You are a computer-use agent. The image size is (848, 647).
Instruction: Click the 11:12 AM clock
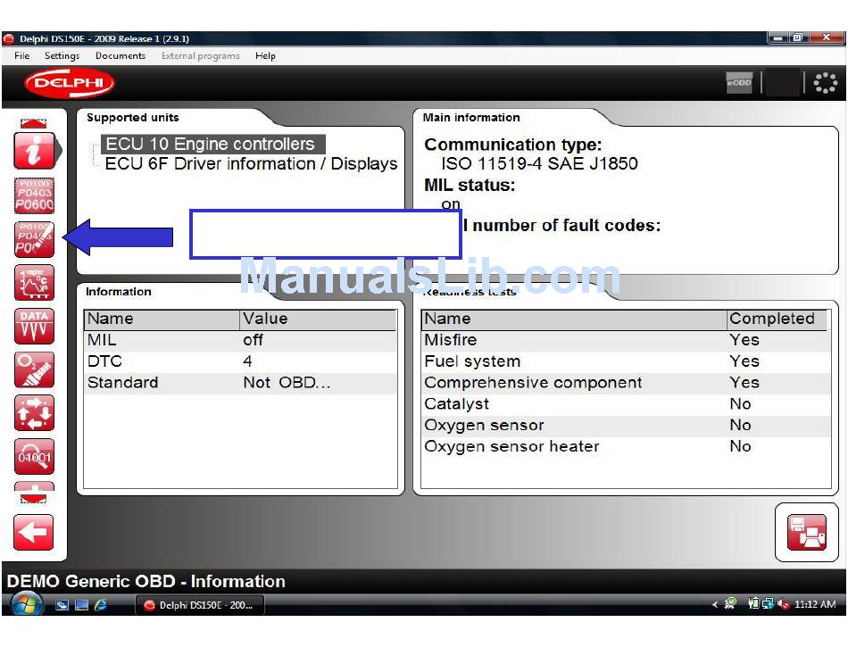click(815, 604)
